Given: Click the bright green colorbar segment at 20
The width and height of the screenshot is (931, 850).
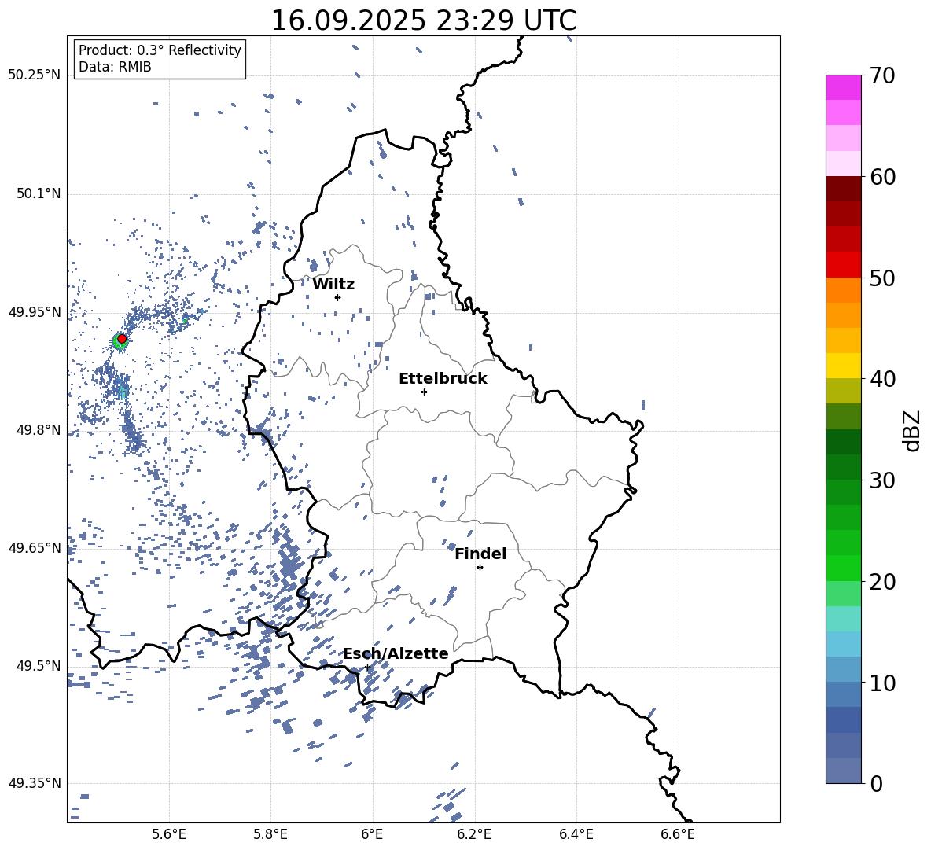Looking at the screenshot, I should pyautogui.click(x=843, y=568).
